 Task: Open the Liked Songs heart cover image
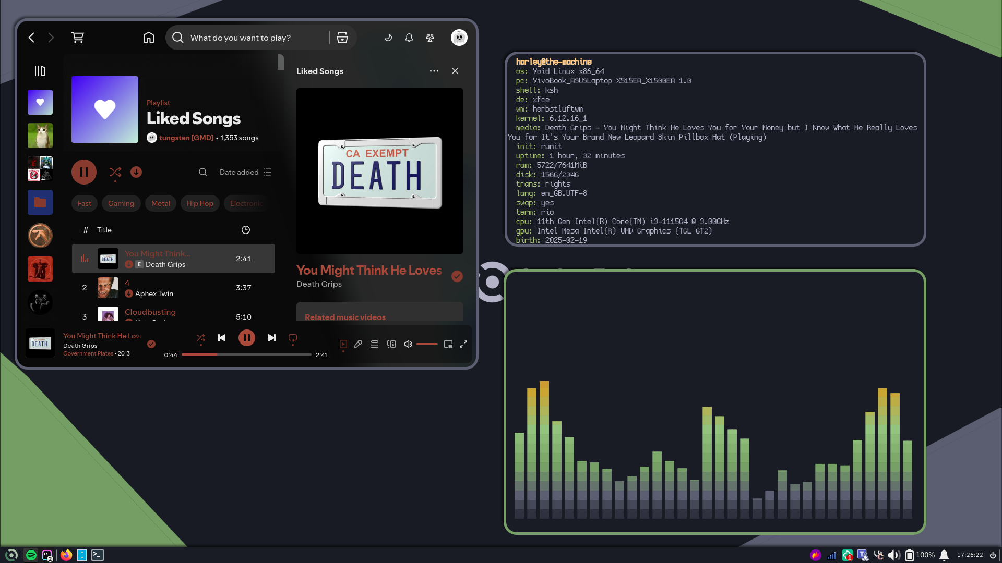pyautogui.click(x=105, y=109)
